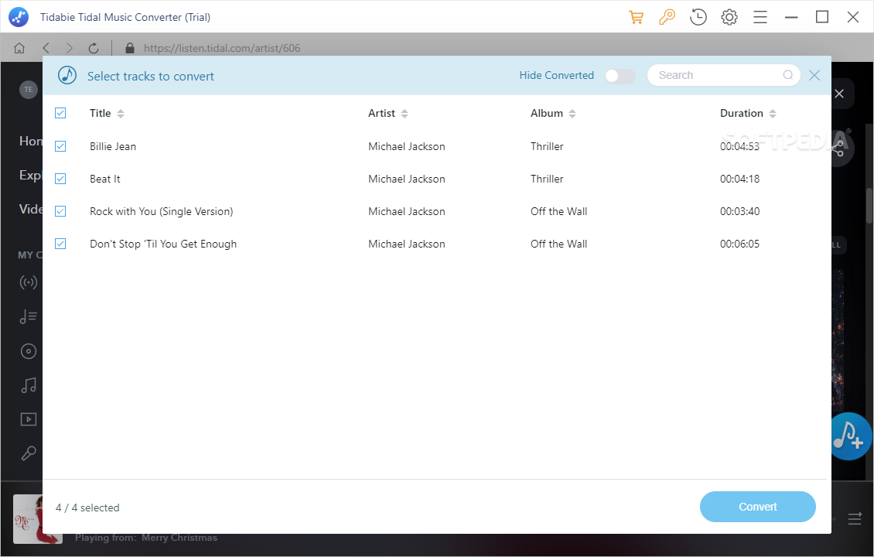The width and height of the screenshot is (874, 557).
Task: Click the vertical scrollbar on Tidal page
Action: click(869, 207)
